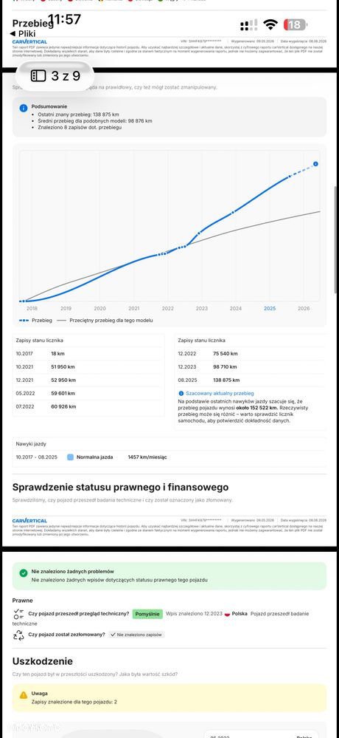This screenshot has width=339, height=738.
Task: Open the 'Szacowany aktualny przebieg' link
Action: pos(220,393)
